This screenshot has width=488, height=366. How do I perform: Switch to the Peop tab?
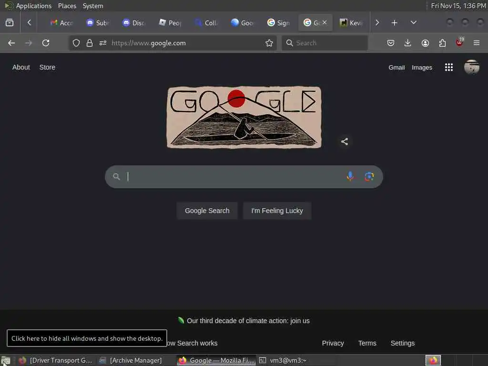170,23
